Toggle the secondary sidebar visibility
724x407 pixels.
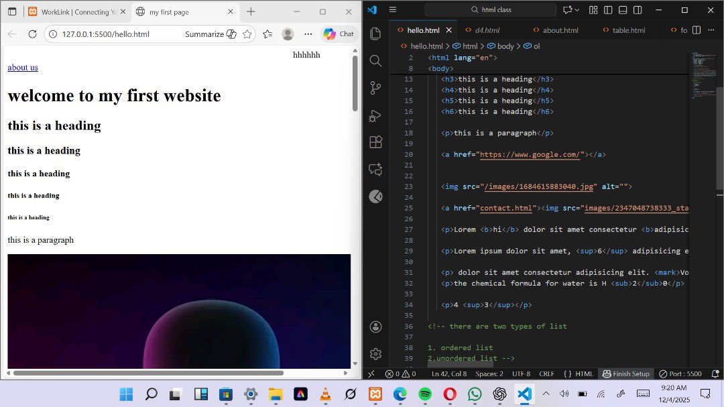pos(638,10)
